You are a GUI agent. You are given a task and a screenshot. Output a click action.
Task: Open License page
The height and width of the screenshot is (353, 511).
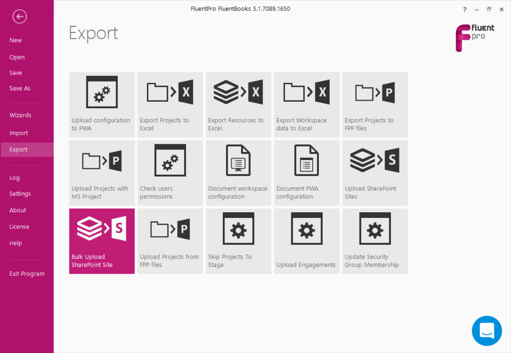pyautogui.click(x=19, y=227)
